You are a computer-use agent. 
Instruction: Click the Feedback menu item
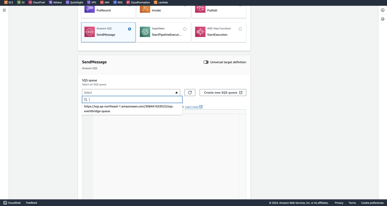click(x=31, y=203)
